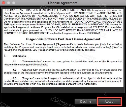
Task: Click the clause number 1.1
Action: click(x=15, y=62)
